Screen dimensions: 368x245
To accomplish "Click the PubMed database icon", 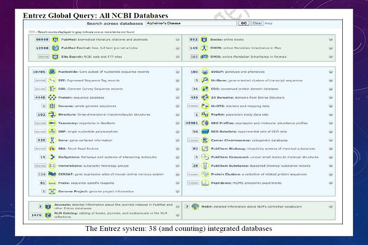I will pos(55,39).
